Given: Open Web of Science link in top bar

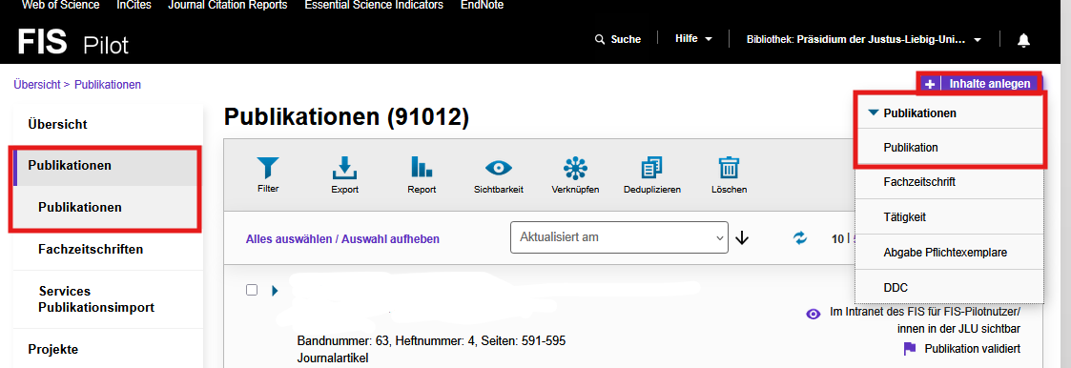Looking at the screenshot, I should pyautogui.click(x=61, y=5).
